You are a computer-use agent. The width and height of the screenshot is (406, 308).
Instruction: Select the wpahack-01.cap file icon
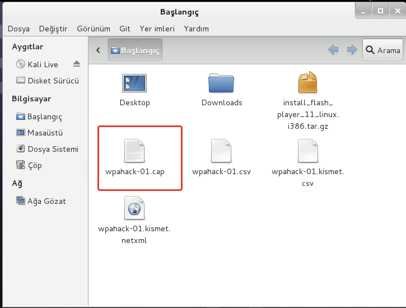point(134,151)
